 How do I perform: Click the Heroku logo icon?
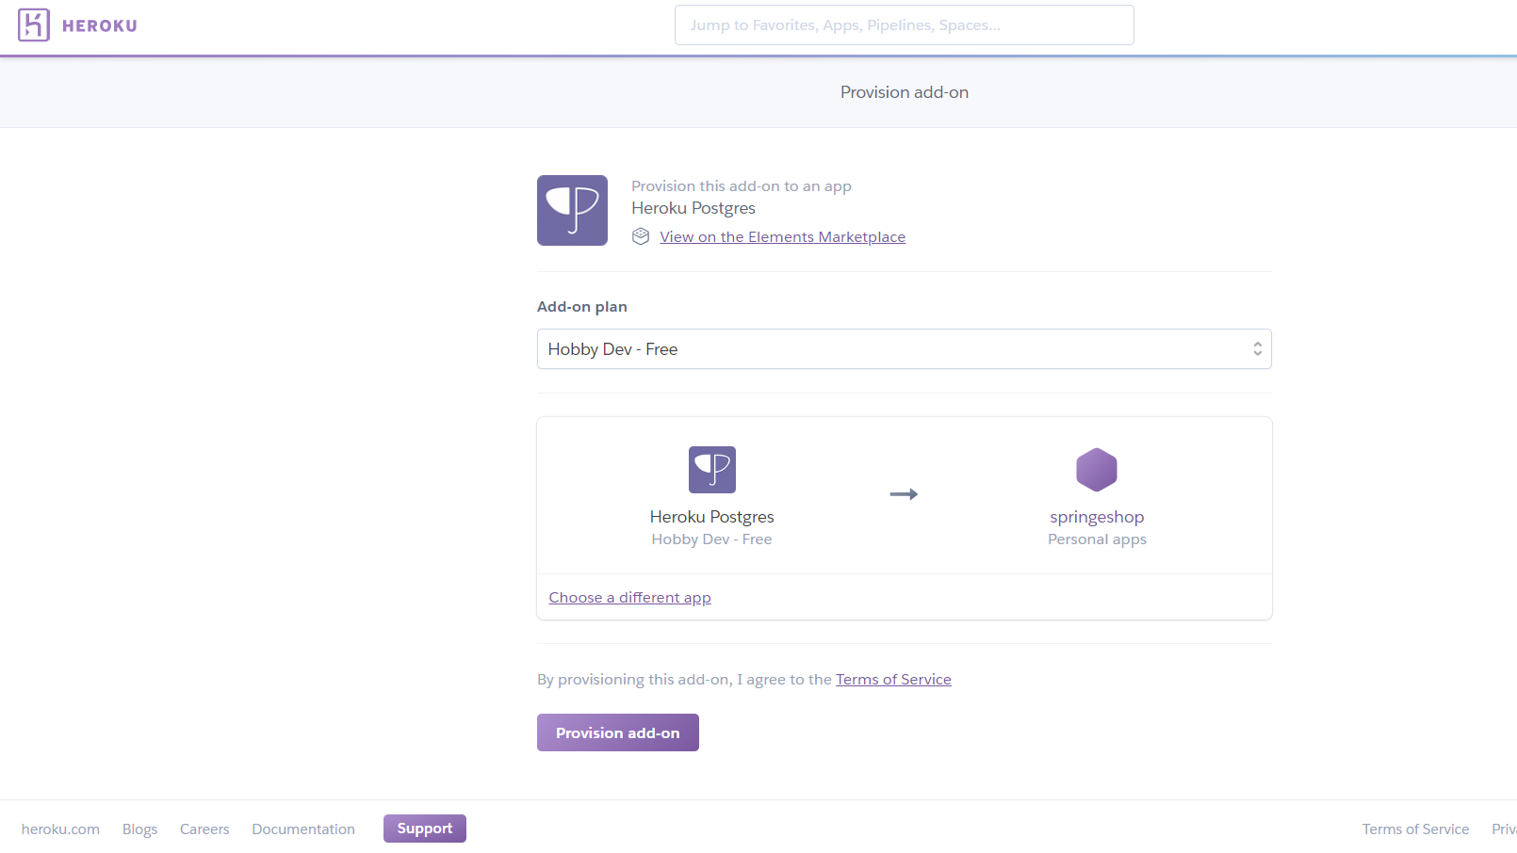point(34,25)
